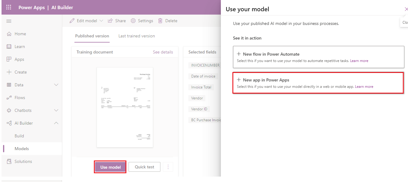Choose New flow in Power Automate
The image size is (408, 186).
pos(318,57)
